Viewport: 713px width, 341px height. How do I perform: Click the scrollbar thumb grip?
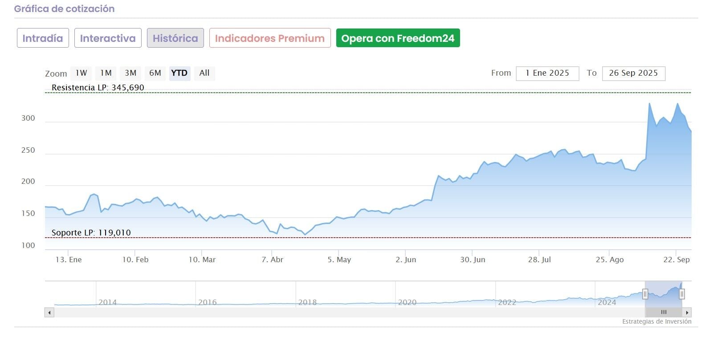click(x=664, y=313)
